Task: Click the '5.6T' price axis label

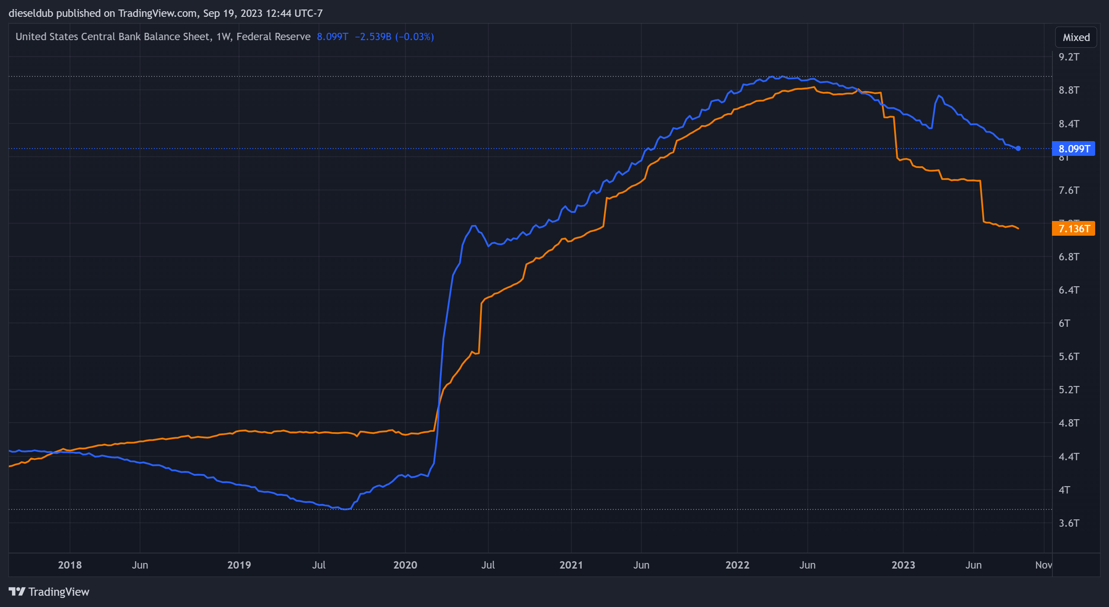Action: 1068,356
